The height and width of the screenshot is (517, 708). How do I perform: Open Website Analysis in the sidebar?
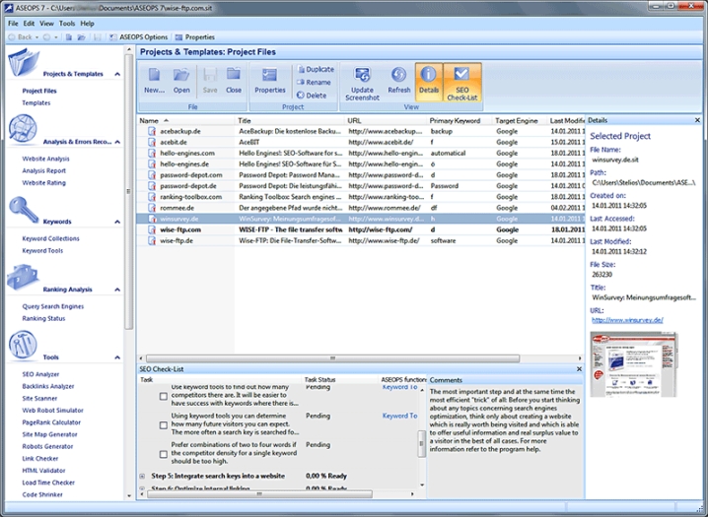[x=45, y=158]
